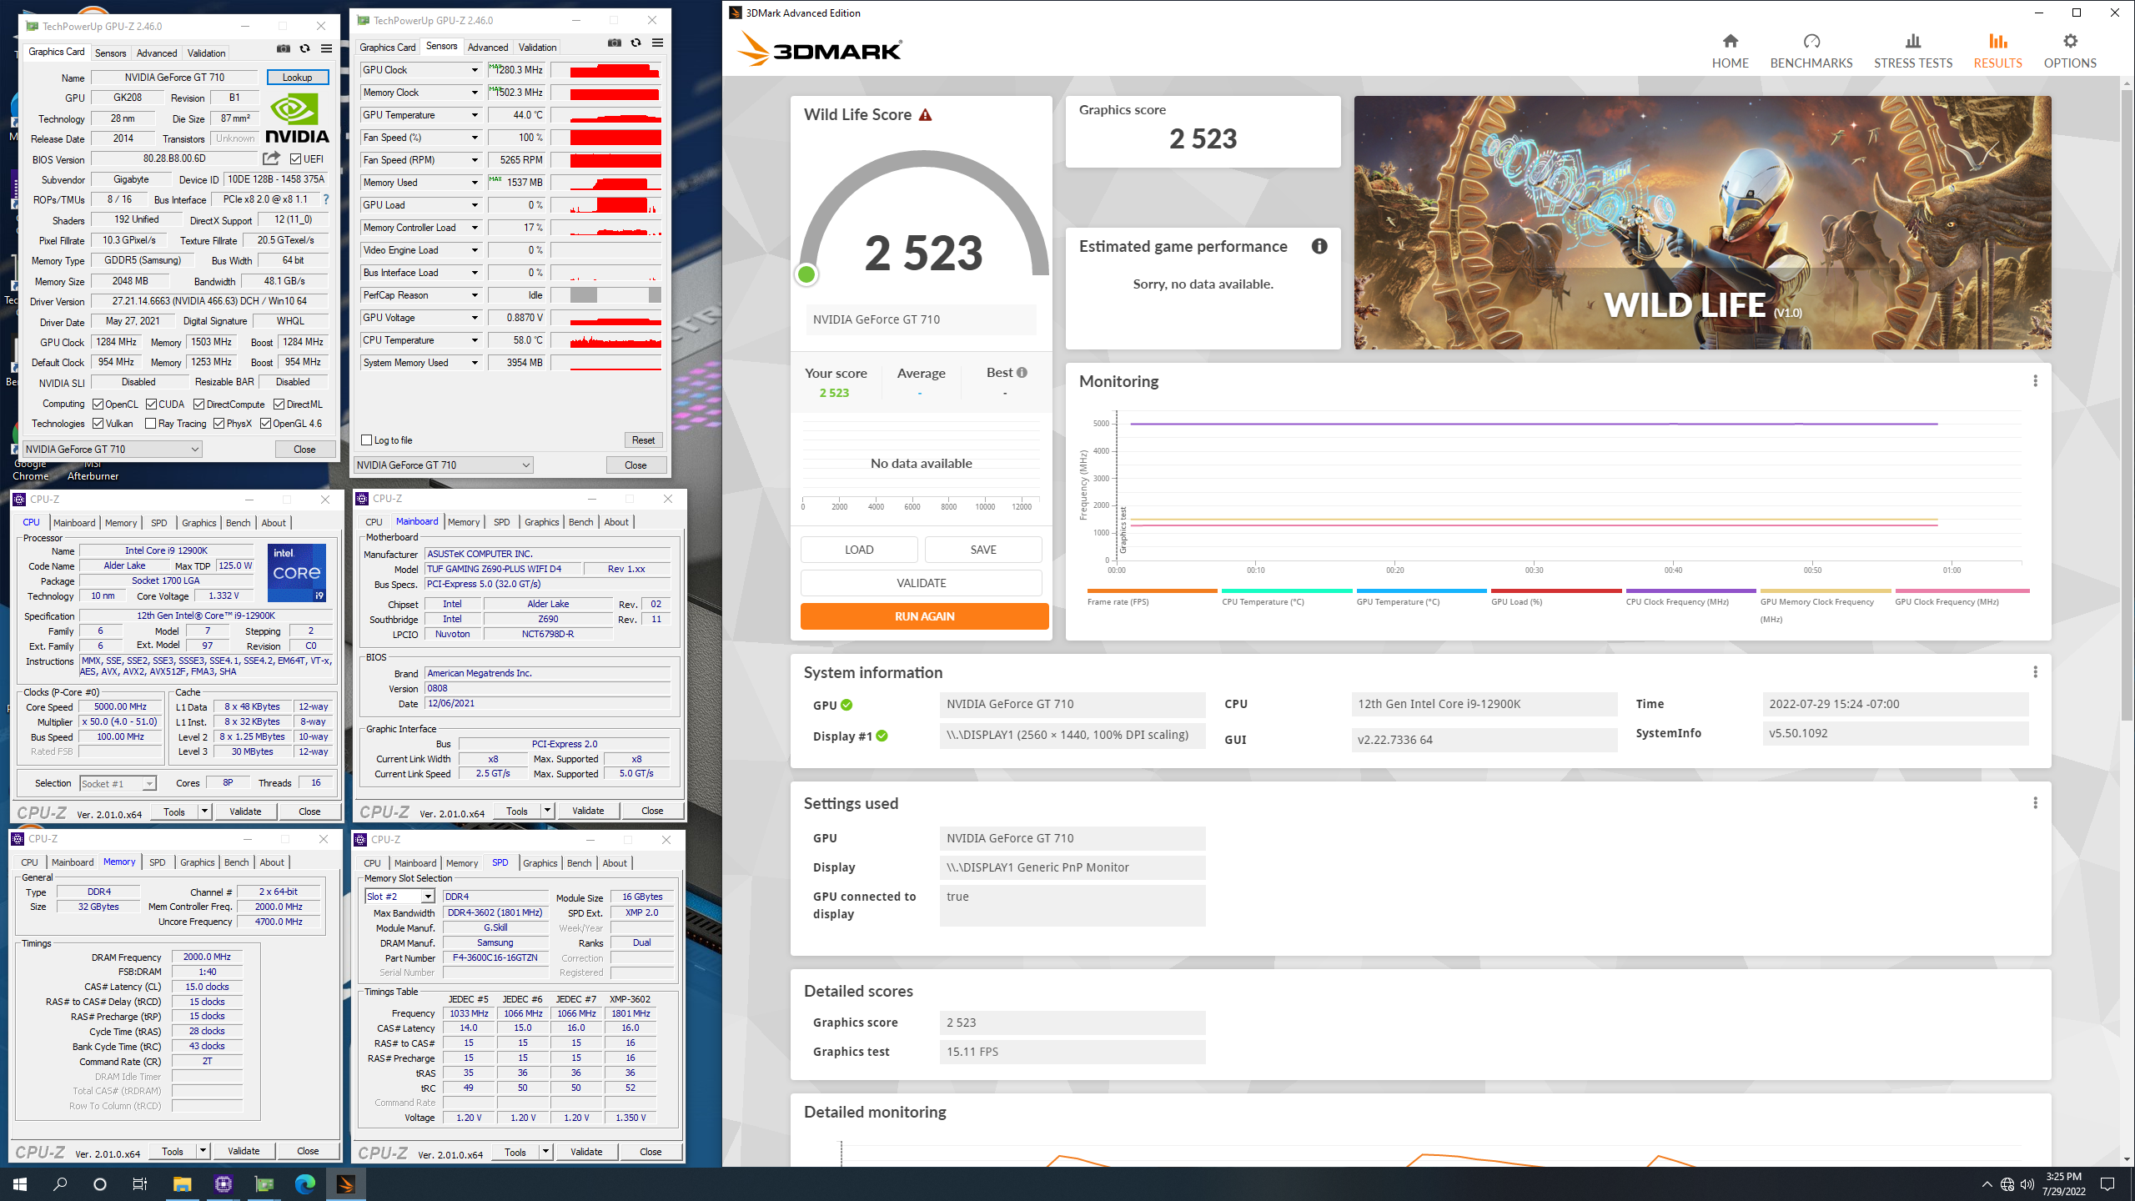The image size is (2135, 1201).
Task: Open Validation tab in GPU-Z Graphics Card window
Action: click(206, 53)
